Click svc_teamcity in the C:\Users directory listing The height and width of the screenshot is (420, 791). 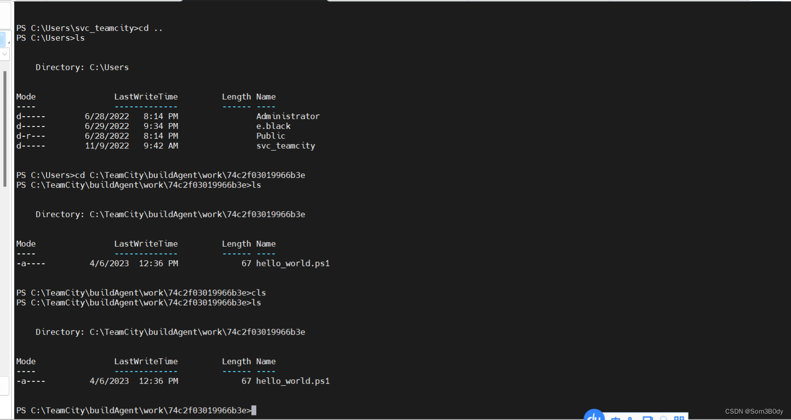tap(286, 146)
